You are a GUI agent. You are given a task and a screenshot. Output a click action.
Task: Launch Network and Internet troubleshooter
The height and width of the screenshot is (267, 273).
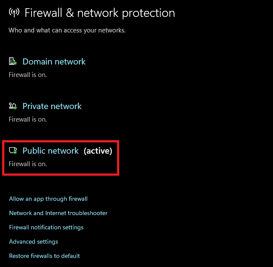[x=58, y=213]
